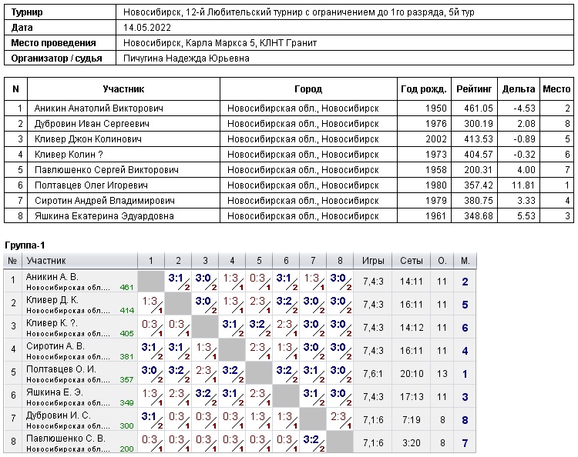The image size is (578, 457).
Task: Click the tournament title text starting 'Новосибирск, 12-й Любительский'
Action: click(x=298, y=12)
